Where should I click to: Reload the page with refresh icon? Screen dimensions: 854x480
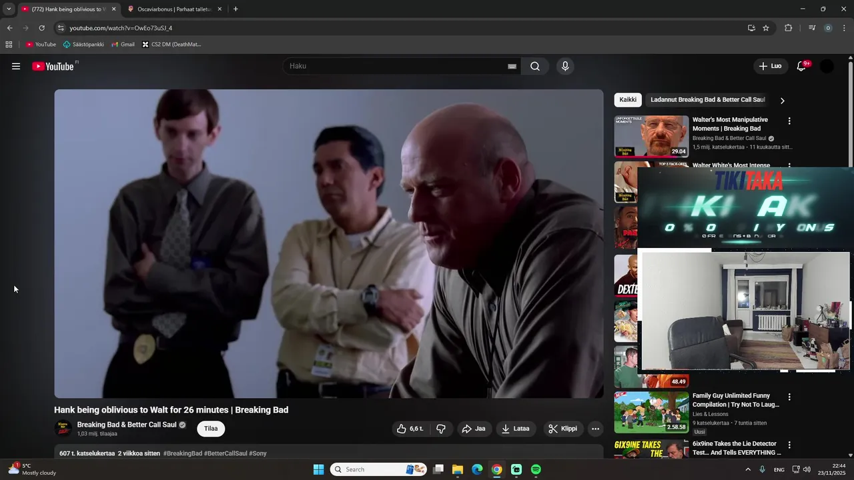click(x=41, y=28)
